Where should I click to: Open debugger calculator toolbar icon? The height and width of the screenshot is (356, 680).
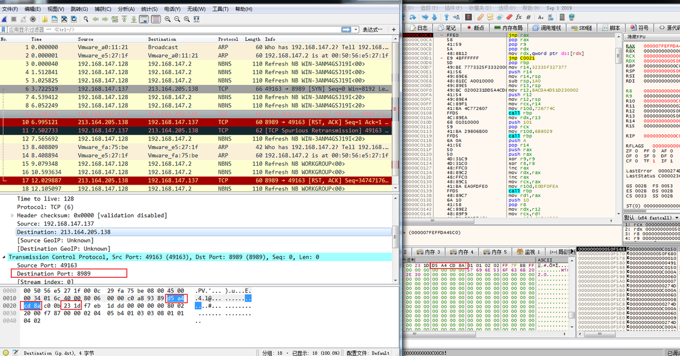(561, 17)
